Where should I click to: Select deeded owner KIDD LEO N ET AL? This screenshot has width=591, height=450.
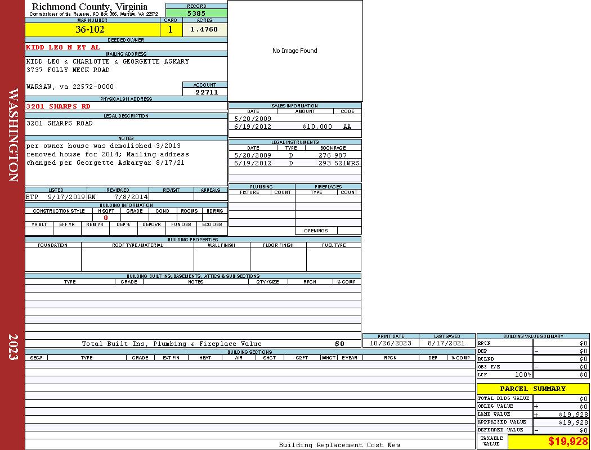pos(63,47)
